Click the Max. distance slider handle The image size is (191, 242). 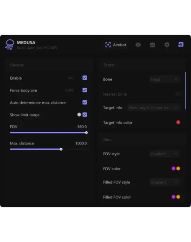[61, 149]
